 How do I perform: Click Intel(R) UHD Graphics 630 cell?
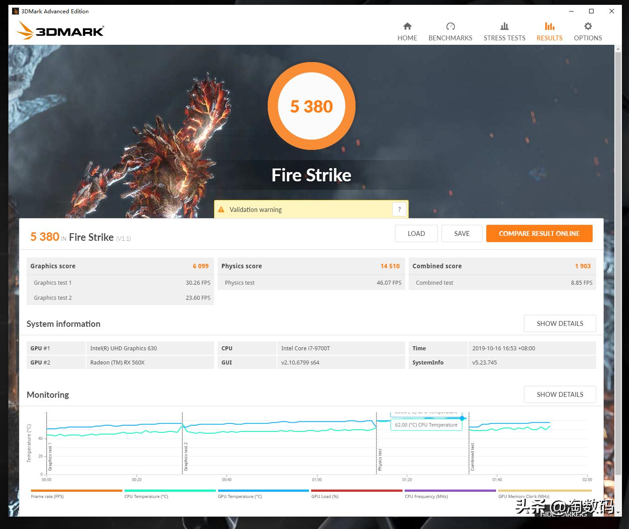click(150, 348)
